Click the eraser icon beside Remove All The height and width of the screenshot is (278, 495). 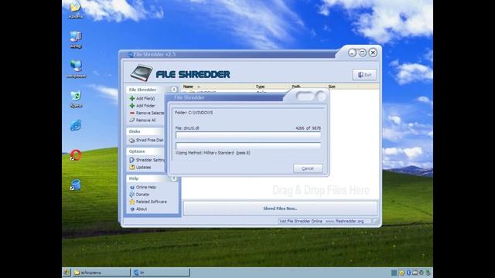(132, 120)
